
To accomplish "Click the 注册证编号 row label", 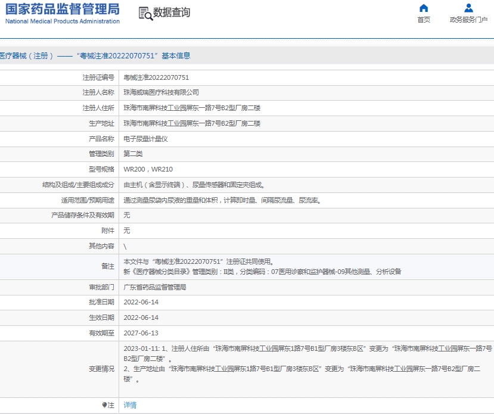I will 98,77.
